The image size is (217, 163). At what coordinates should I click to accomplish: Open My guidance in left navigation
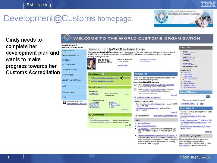pyautogui.click(x=74, y=51)
